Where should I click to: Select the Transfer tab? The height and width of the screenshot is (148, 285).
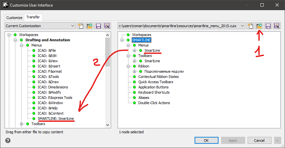(x=33, y=17)
